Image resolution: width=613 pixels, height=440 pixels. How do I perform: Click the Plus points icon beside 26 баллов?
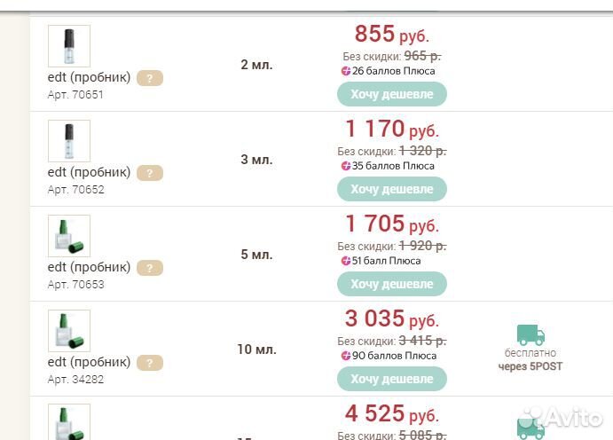pyautogui.click(x=346, y=71)
